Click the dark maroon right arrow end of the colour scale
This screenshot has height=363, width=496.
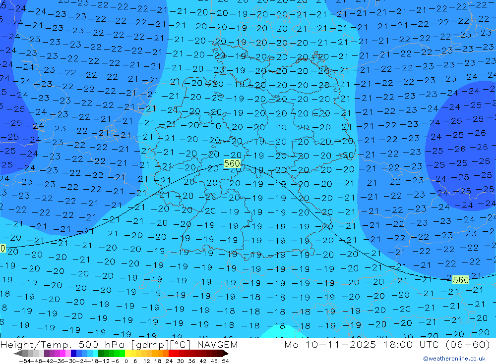(226, 354)
